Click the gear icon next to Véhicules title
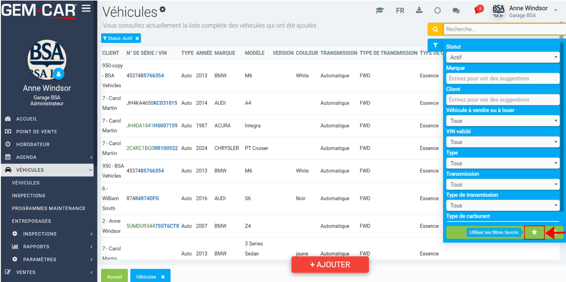Screen dimensions: 566x282 (x=163, y=9)
